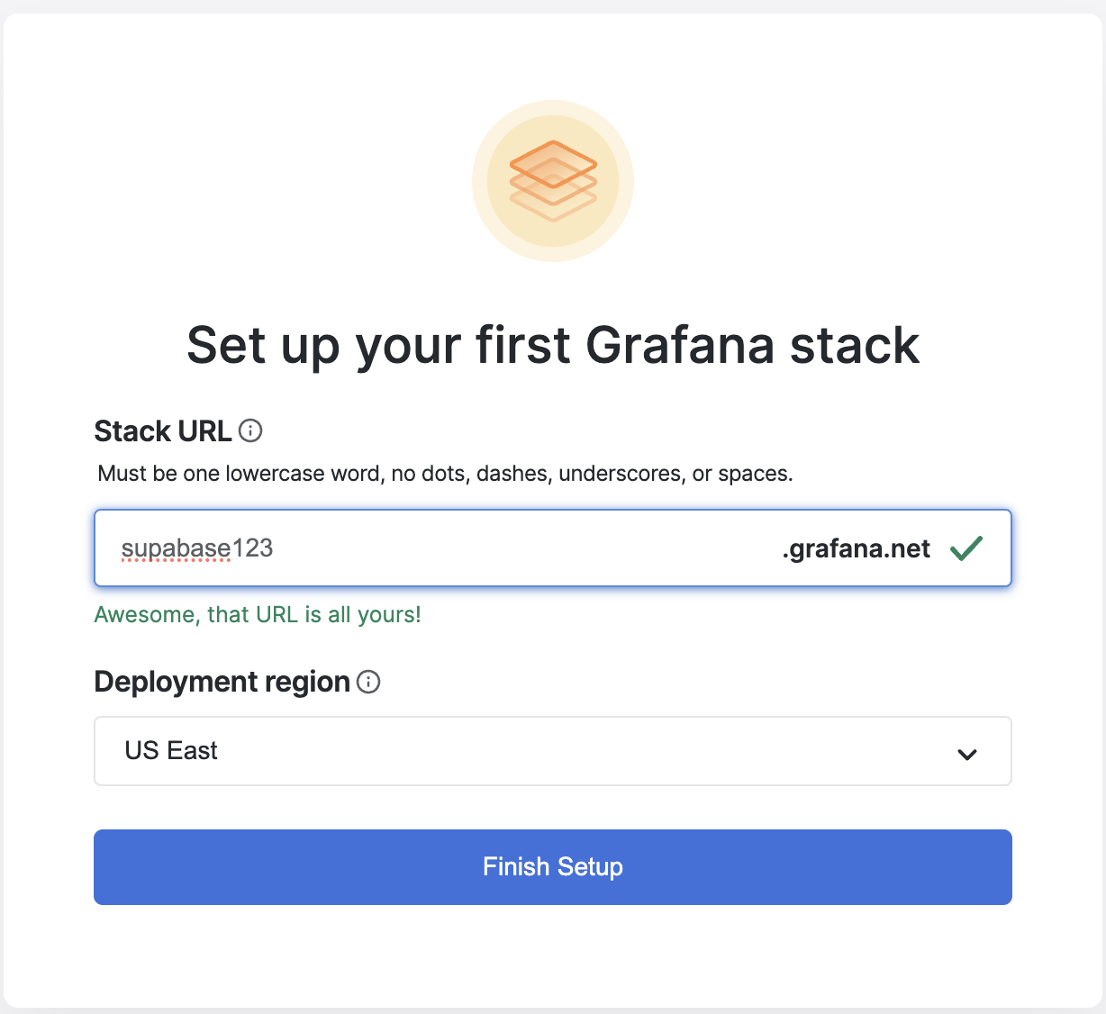Click the lowercase word requirement hint text
Image resolution: width=1106 pixels, height=1014 pixels.
pyautogui.click(x=445, y=474)
